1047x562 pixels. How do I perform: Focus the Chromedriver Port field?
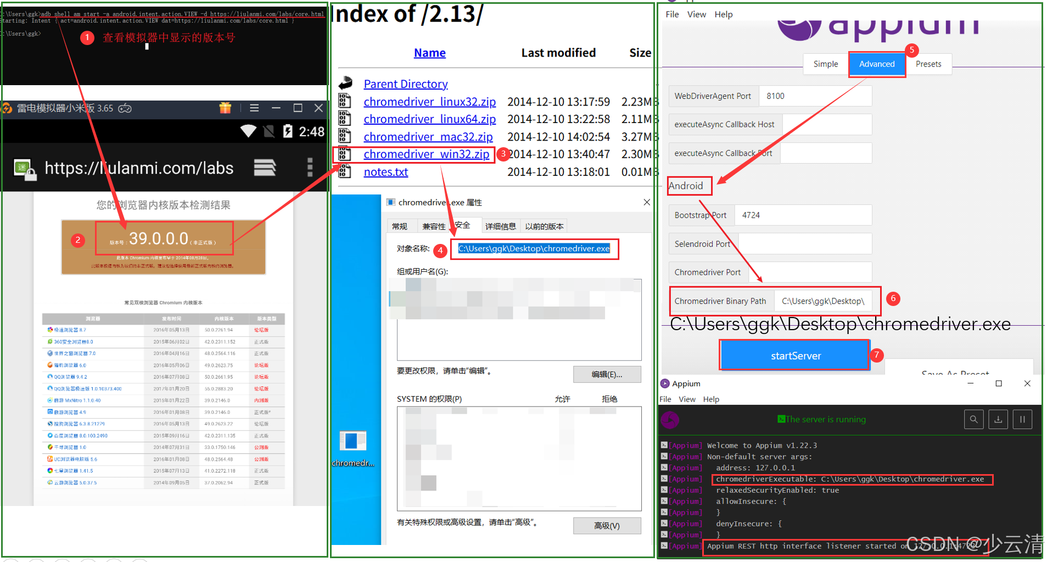(x=809, y=272)
